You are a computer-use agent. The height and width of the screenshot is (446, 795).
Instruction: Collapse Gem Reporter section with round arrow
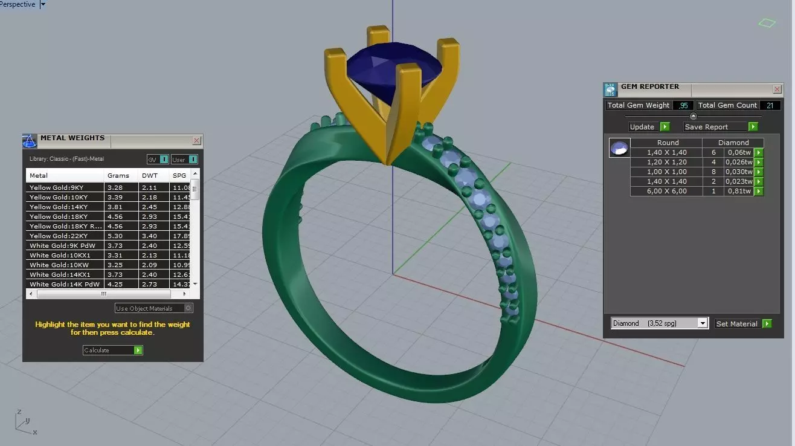pos(694,116)
